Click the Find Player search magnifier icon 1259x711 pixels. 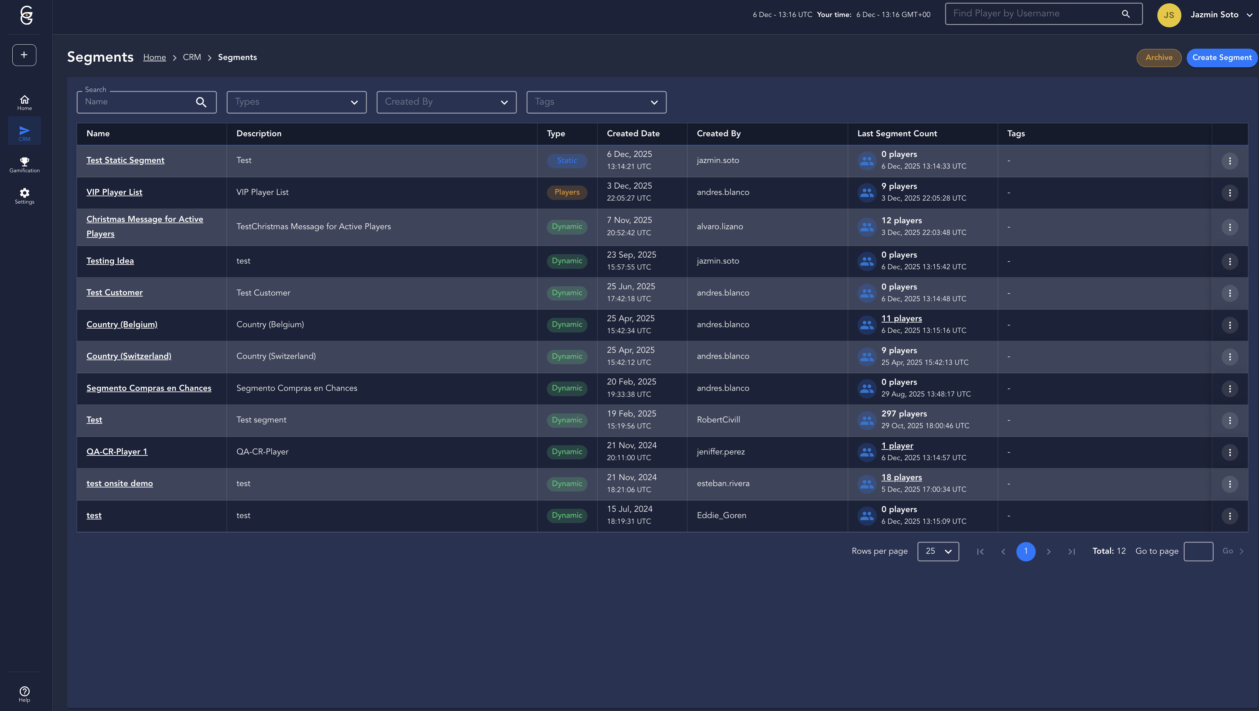pos(1126,14)
